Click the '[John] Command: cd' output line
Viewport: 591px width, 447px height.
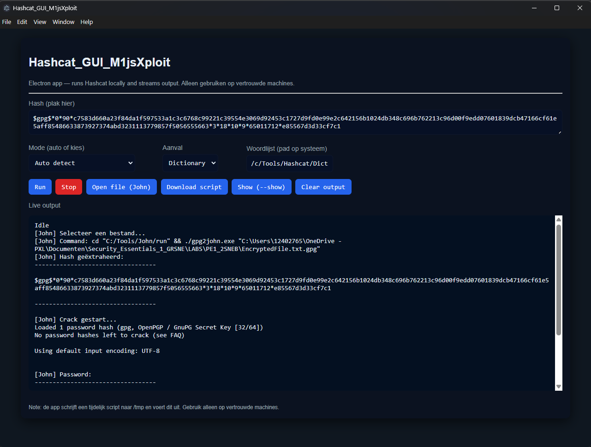pos(188,245)
